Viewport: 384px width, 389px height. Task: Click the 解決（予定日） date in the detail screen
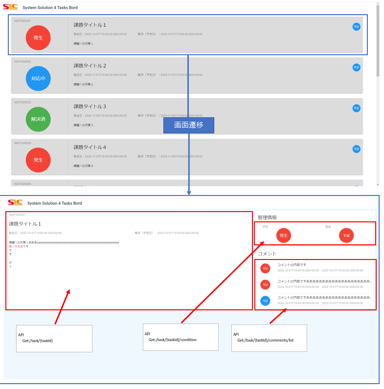click(x=167, y=233)
